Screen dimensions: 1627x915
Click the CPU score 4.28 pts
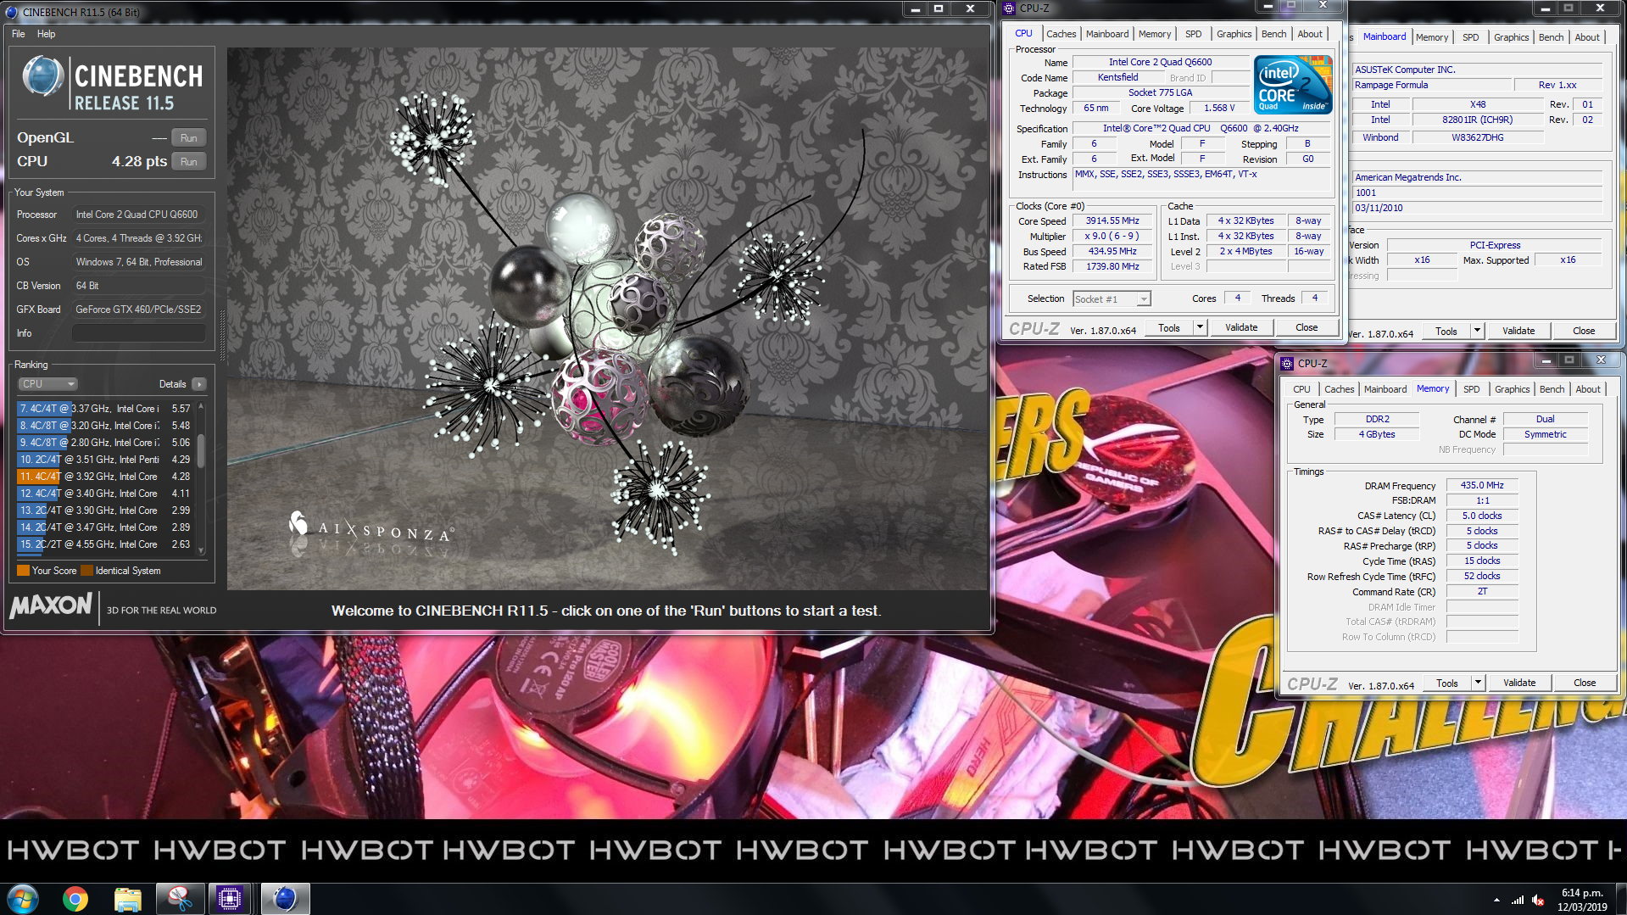pos(139,161)
